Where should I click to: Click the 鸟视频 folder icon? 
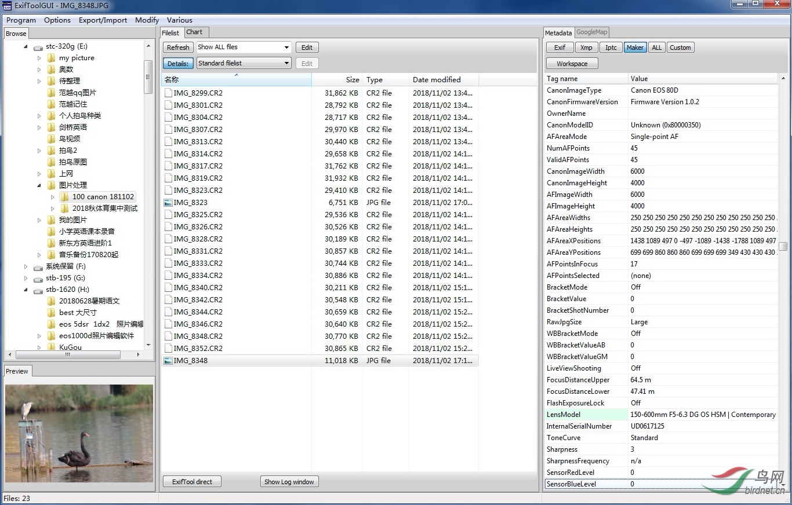(51, 139)
